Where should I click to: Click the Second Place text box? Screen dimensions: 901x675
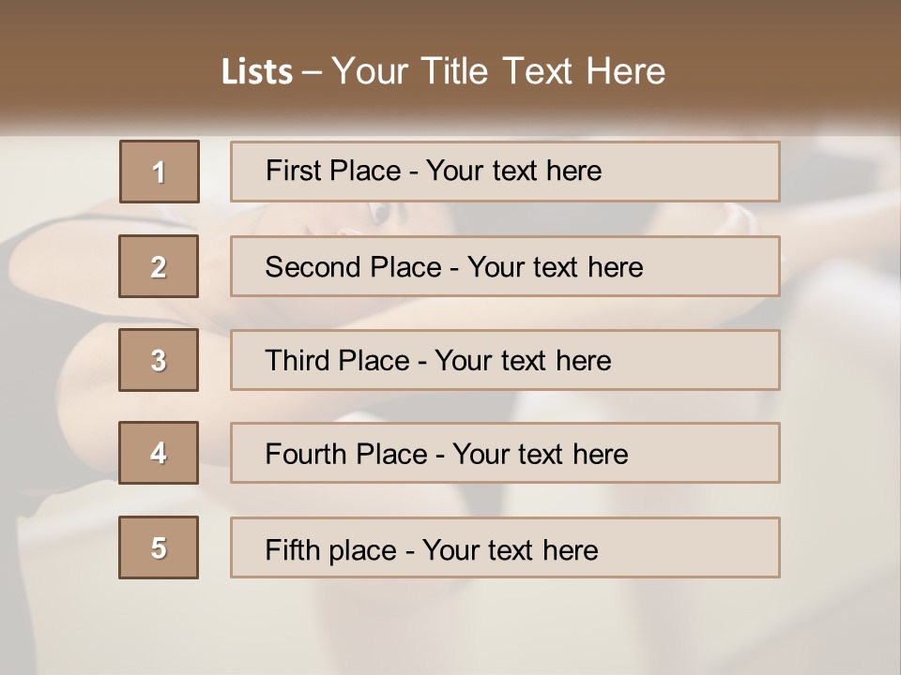pos(505,266)
